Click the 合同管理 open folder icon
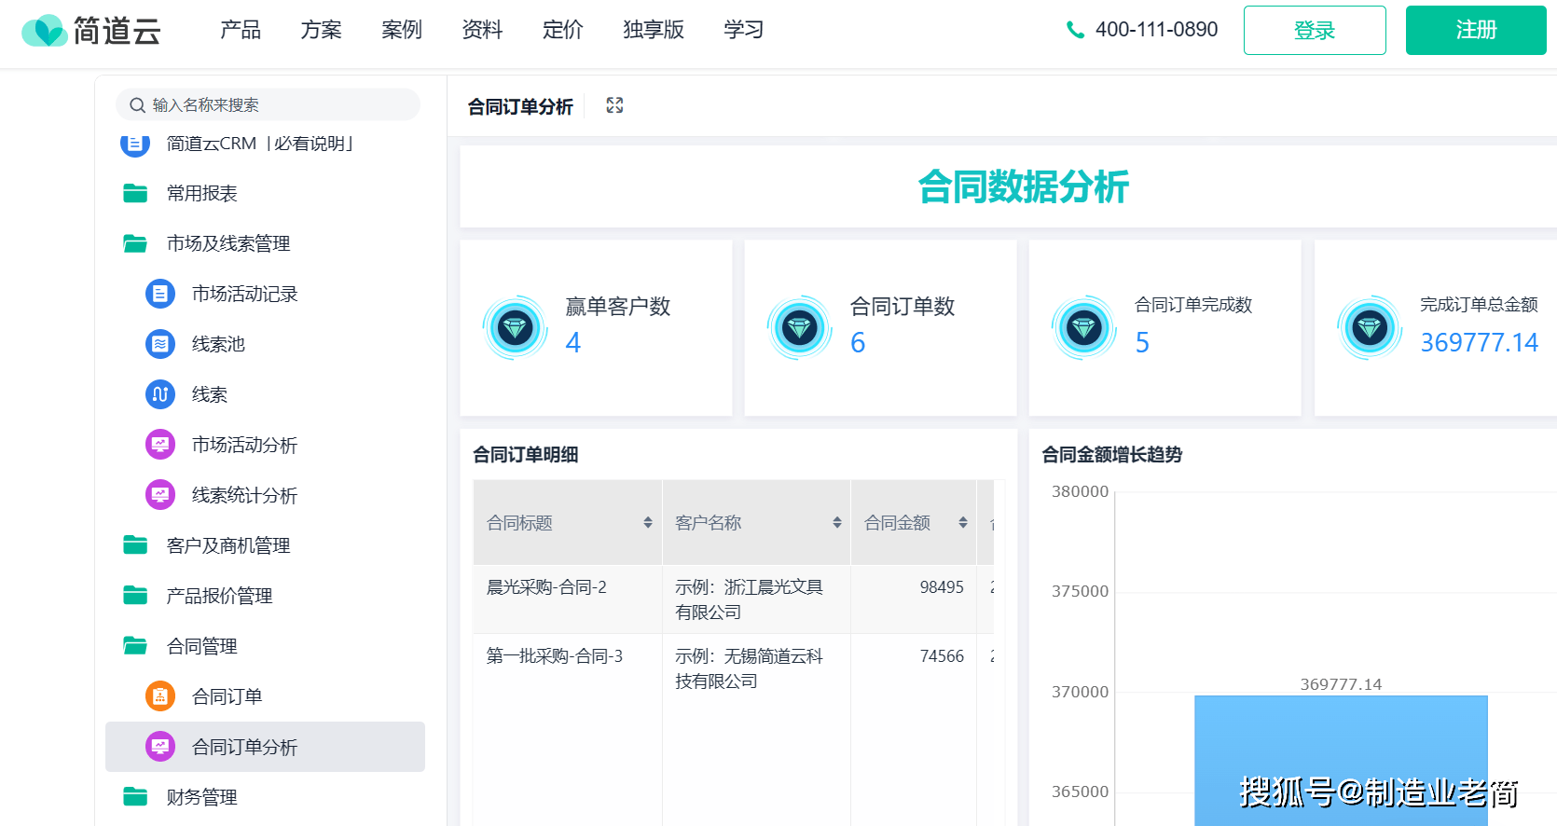The image size is (1557, 826). click(135, 646)
